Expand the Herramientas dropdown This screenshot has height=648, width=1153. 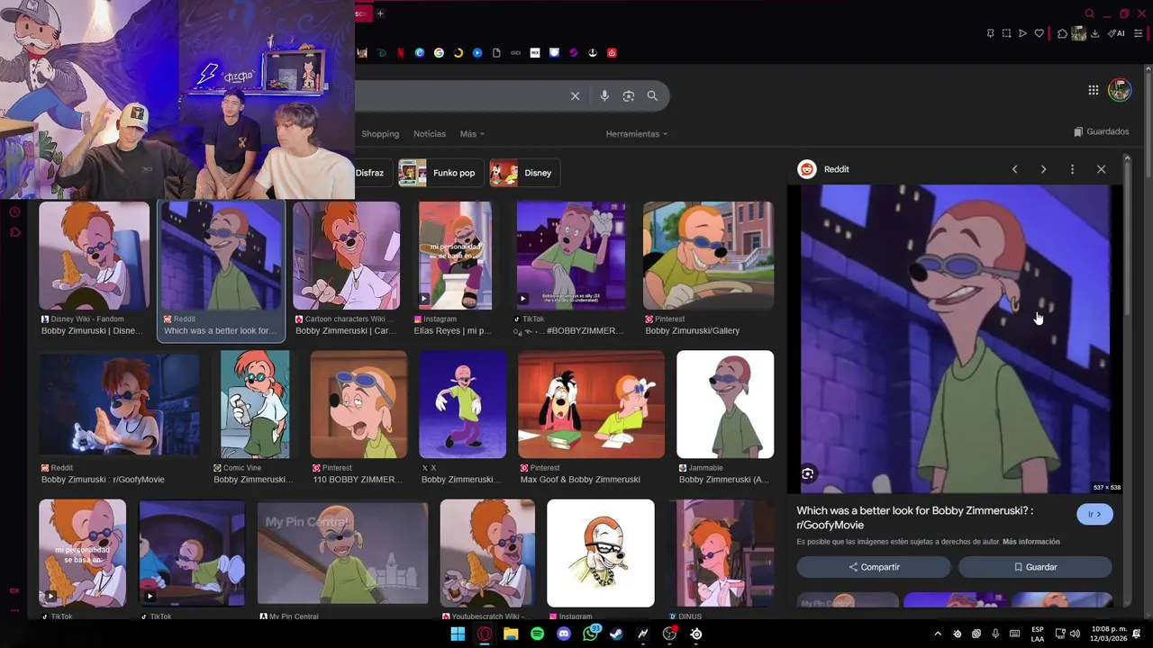[x=637, y=134]
